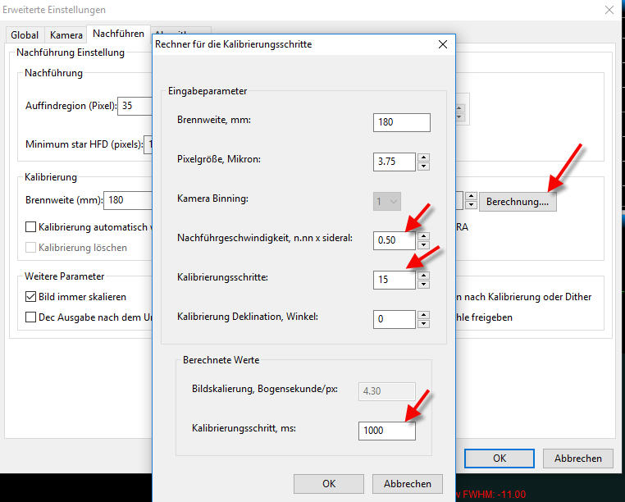The height and width of the screenshot is (502, 625).
Task: Close the Rechner für die Kalibrierungsschritte dialog
Action: 442,43
